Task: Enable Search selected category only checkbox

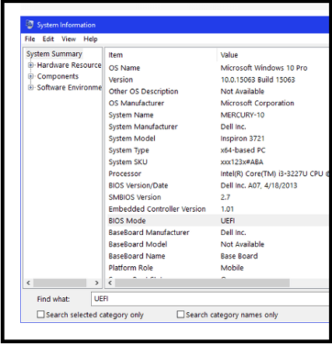Action: point(40,315)
